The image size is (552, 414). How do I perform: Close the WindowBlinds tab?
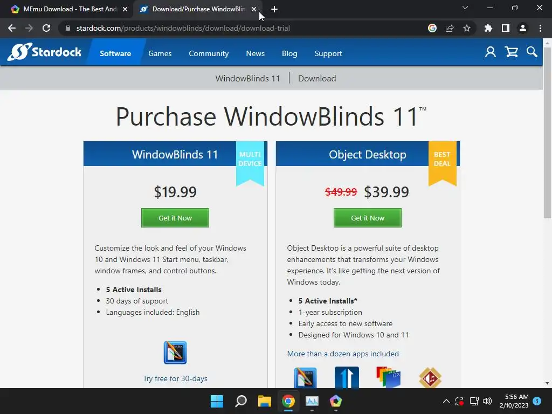[x=254, y=9]
